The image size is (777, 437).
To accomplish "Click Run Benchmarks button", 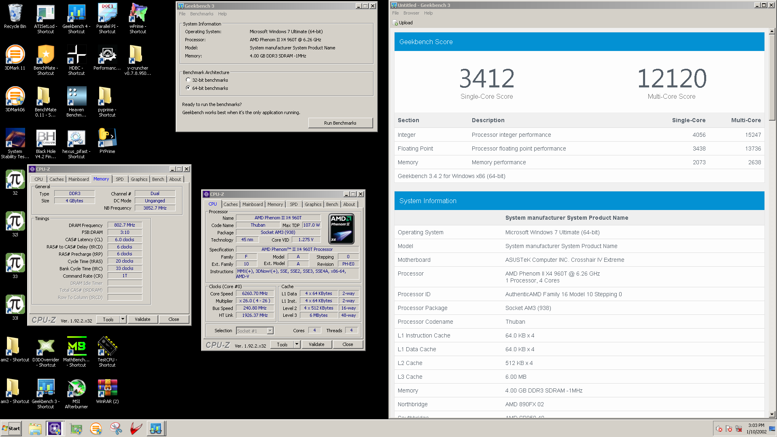I will [x=340, y=123].
